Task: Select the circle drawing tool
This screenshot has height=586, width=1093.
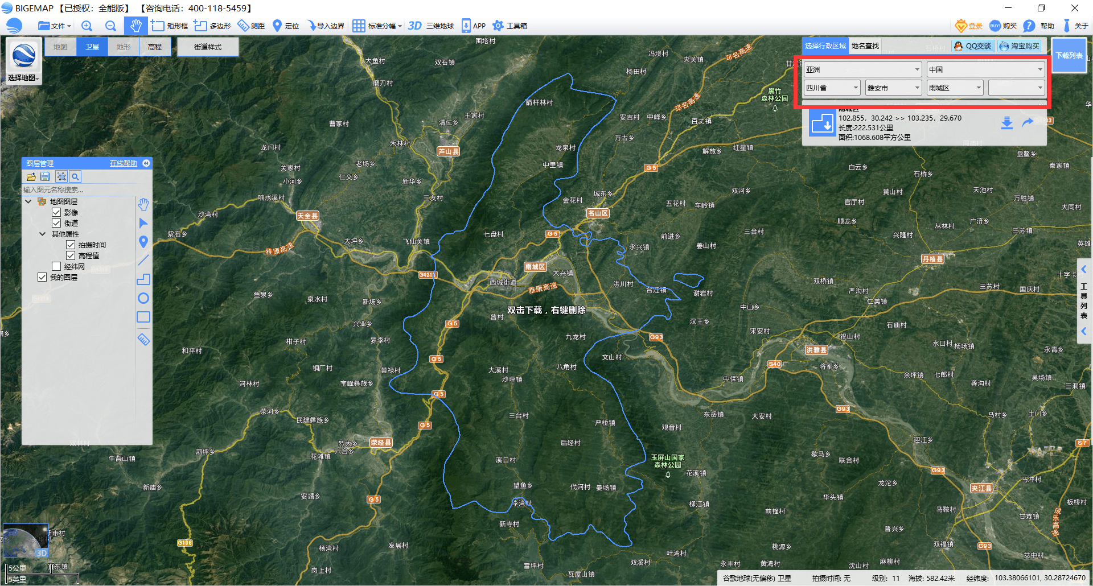Action: pyautogui.click(x=143, y=298)
